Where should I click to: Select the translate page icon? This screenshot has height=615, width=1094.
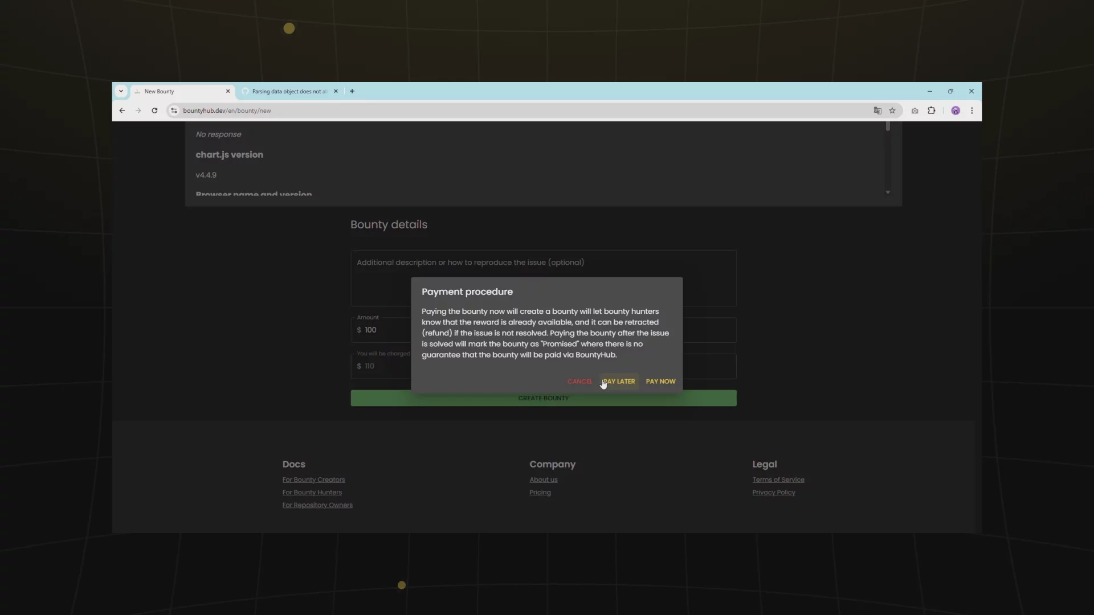(x=877, y=110)
